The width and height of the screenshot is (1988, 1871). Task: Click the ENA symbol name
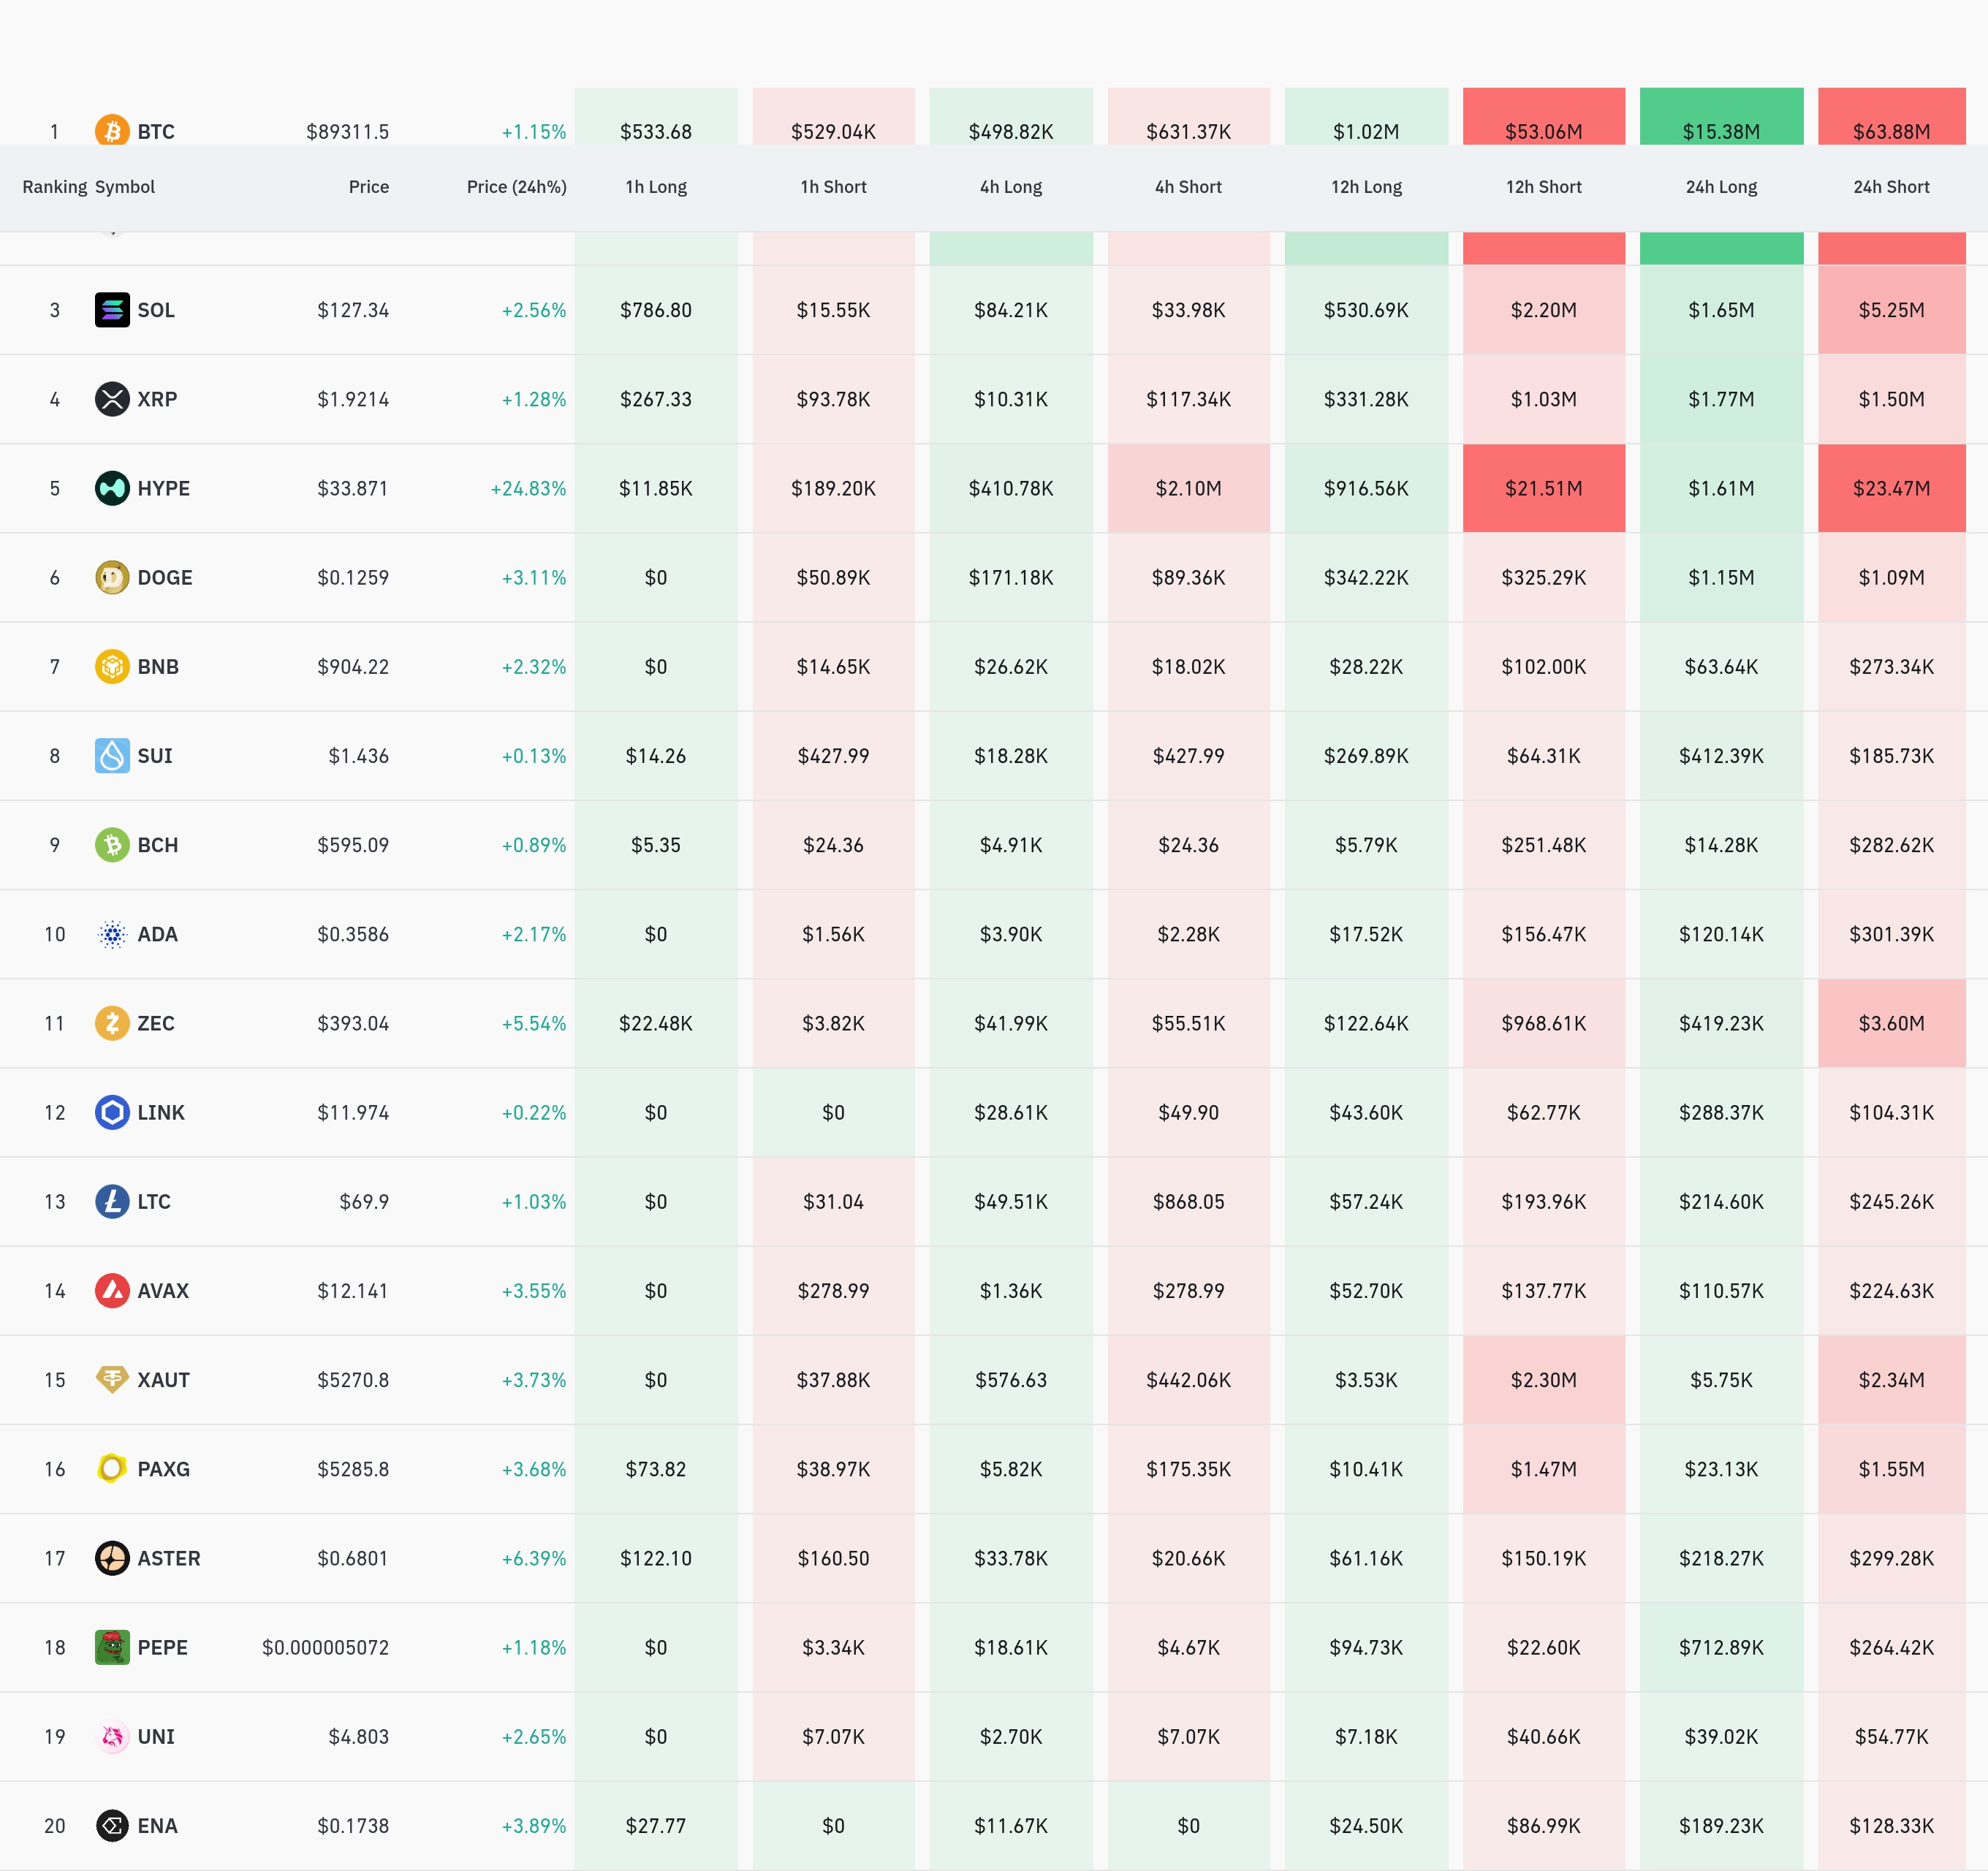pos(157,1825)
